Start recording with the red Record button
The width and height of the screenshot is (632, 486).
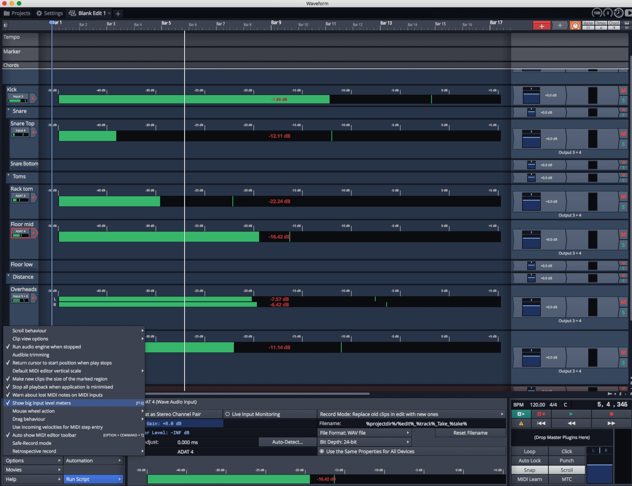point(611,414)
